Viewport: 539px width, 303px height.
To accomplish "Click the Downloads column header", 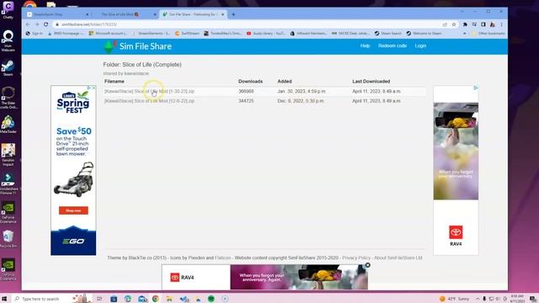I will point(250,82).
